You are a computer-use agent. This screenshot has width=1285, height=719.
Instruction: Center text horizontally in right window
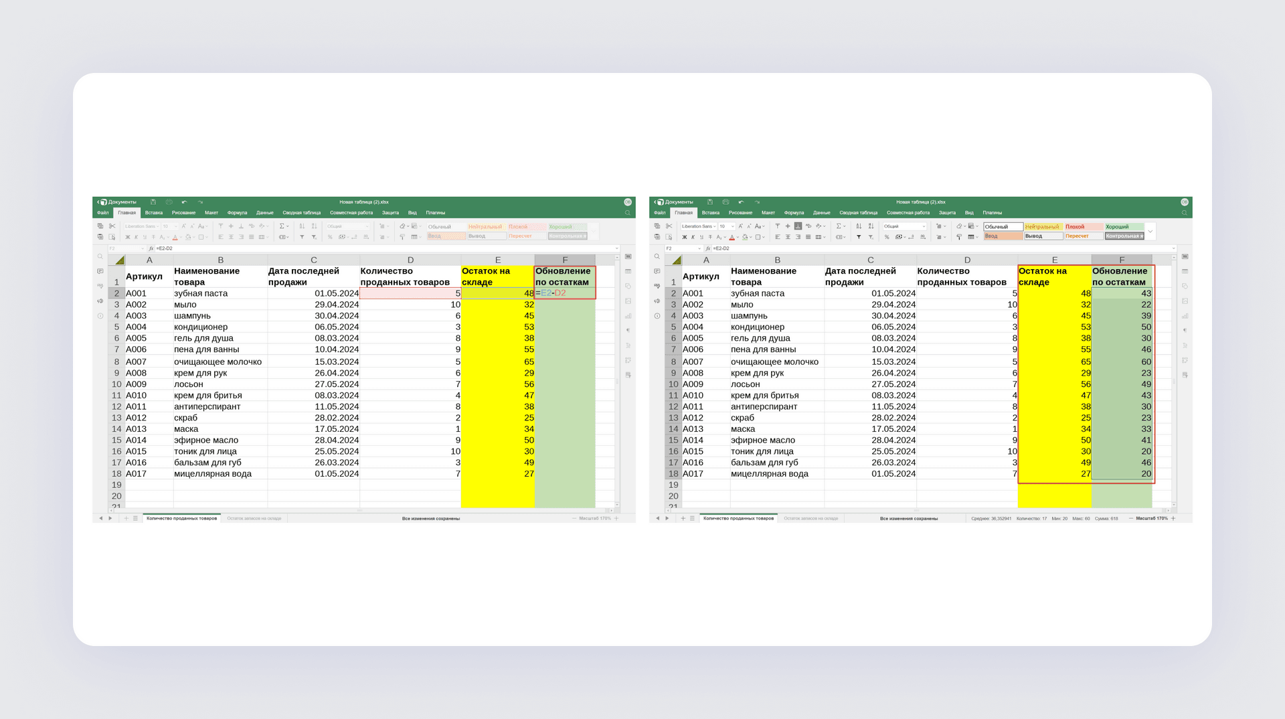tap(788, 237)
